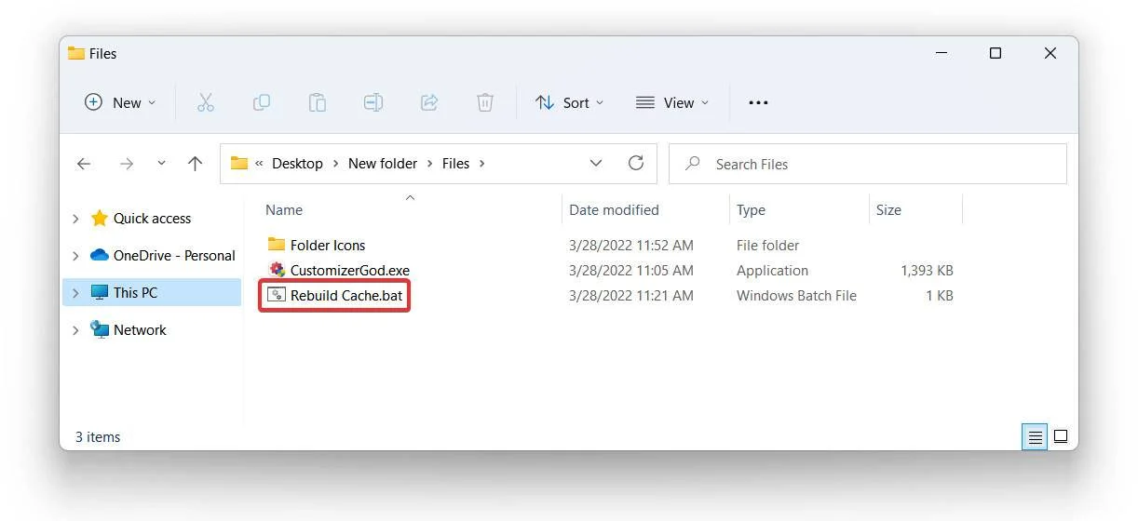This screenshot has width=1138, height=521.
Task: Click the 3/28/2022 11:05 AM date
Action: click(x=631, y=270)
